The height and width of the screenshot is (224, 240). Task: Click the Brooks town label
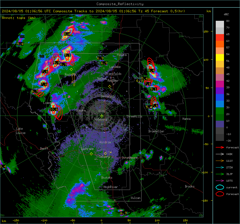point(190,186)
